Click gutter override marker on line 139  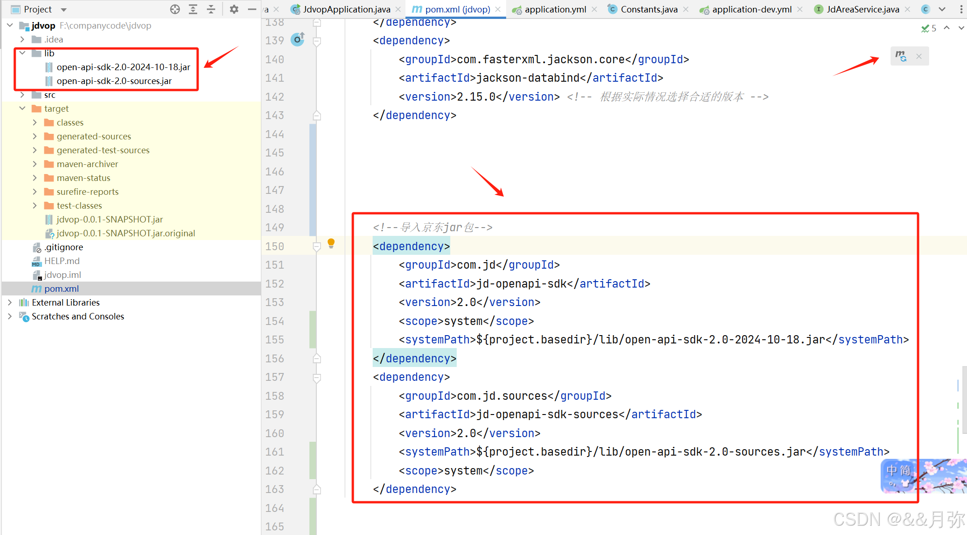(298, 40)
